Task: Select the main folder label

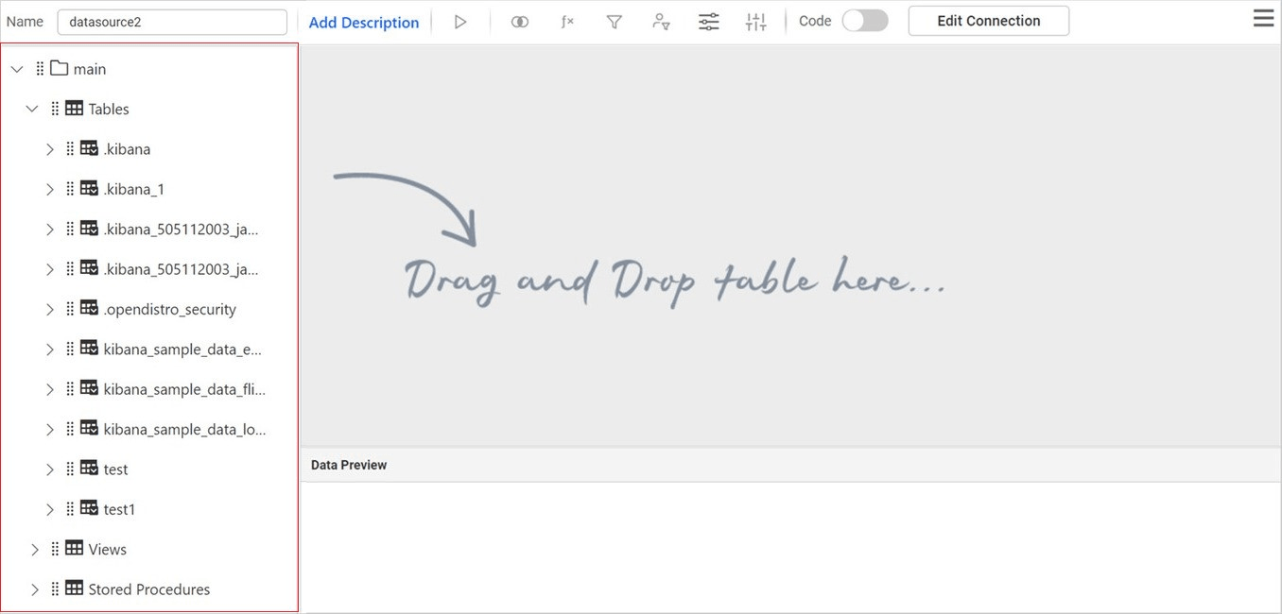Action: point(90,69)
